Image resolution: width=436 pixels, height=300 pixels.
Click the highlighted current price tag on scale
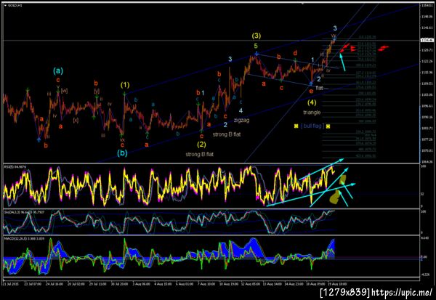tap(427, 41)
